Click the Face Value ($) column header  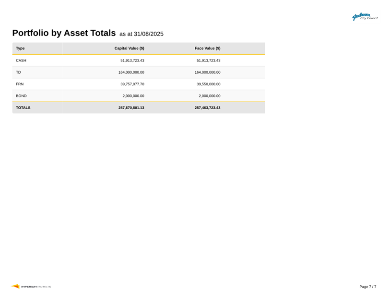pyautogui.click(x=207, y=48)
